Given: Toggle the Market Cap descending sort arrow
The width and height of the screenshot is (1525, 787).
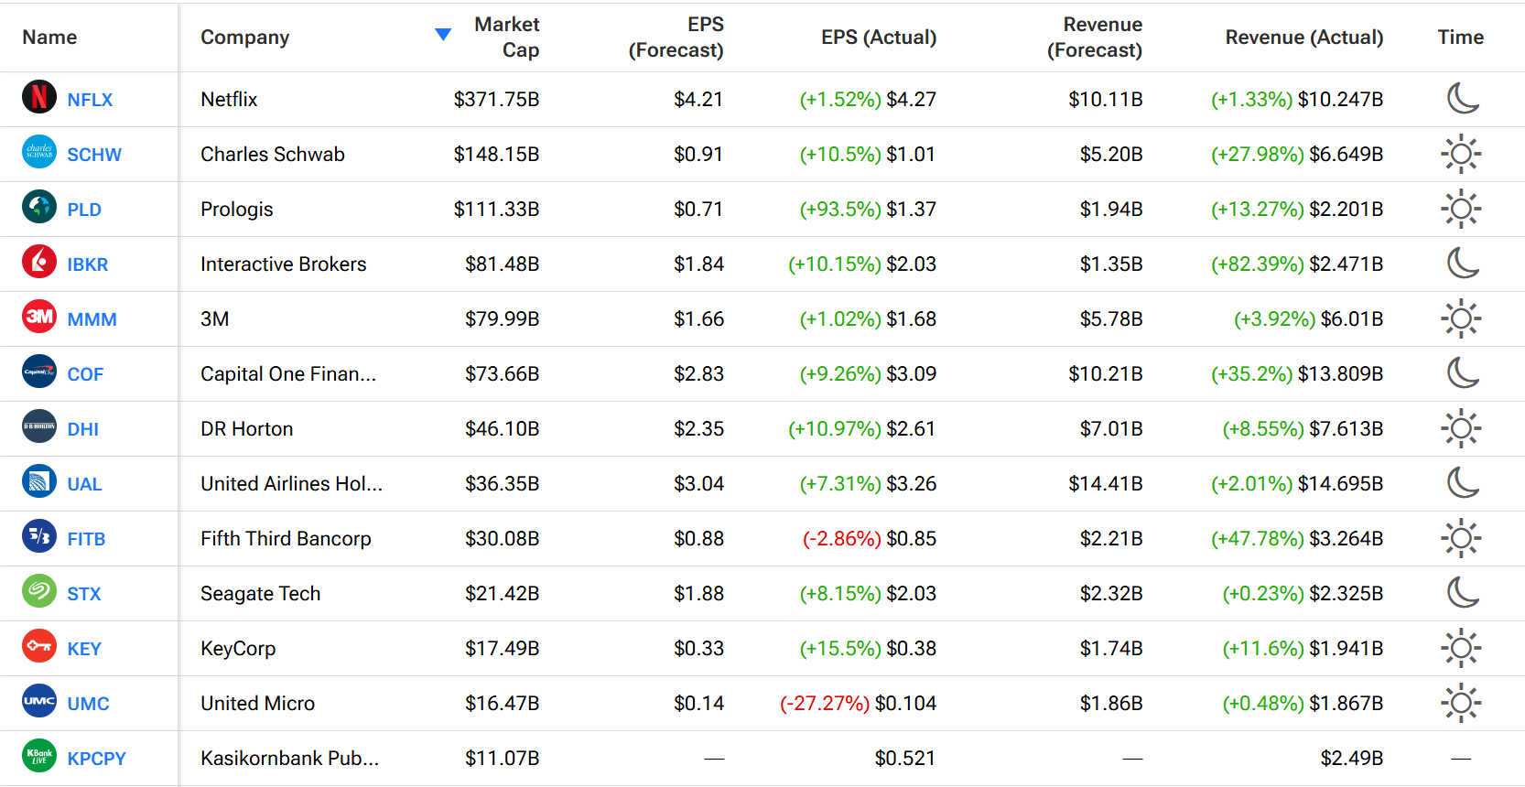Looking at the screenshot, I should pos(443,35).
